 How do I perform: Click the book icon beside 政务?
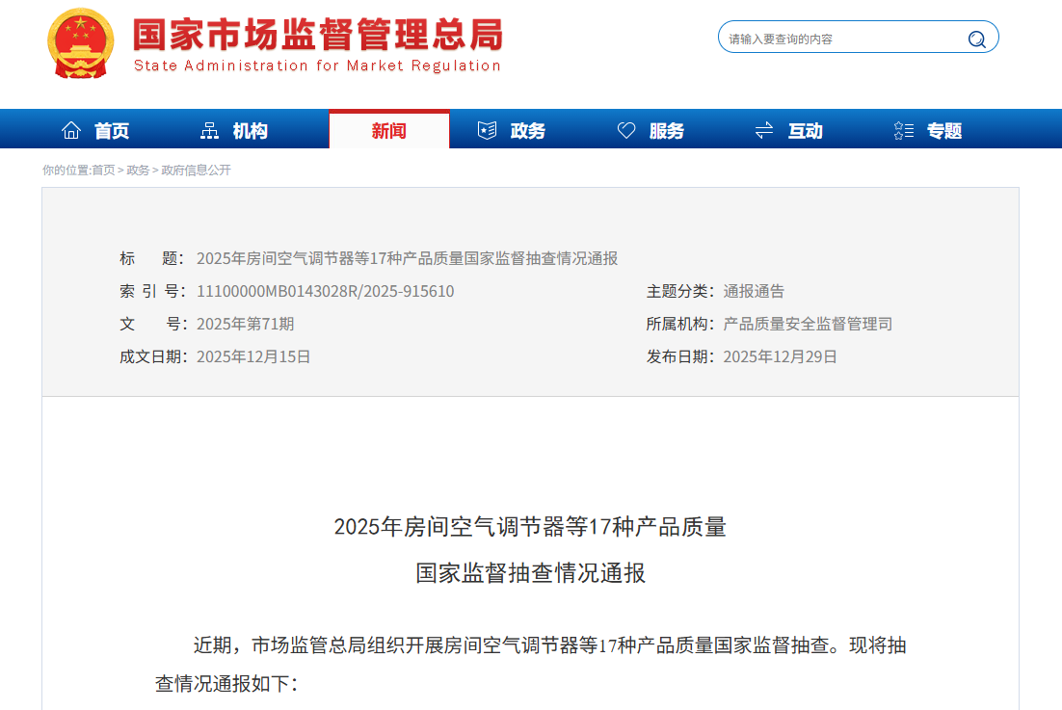[488, 128]
